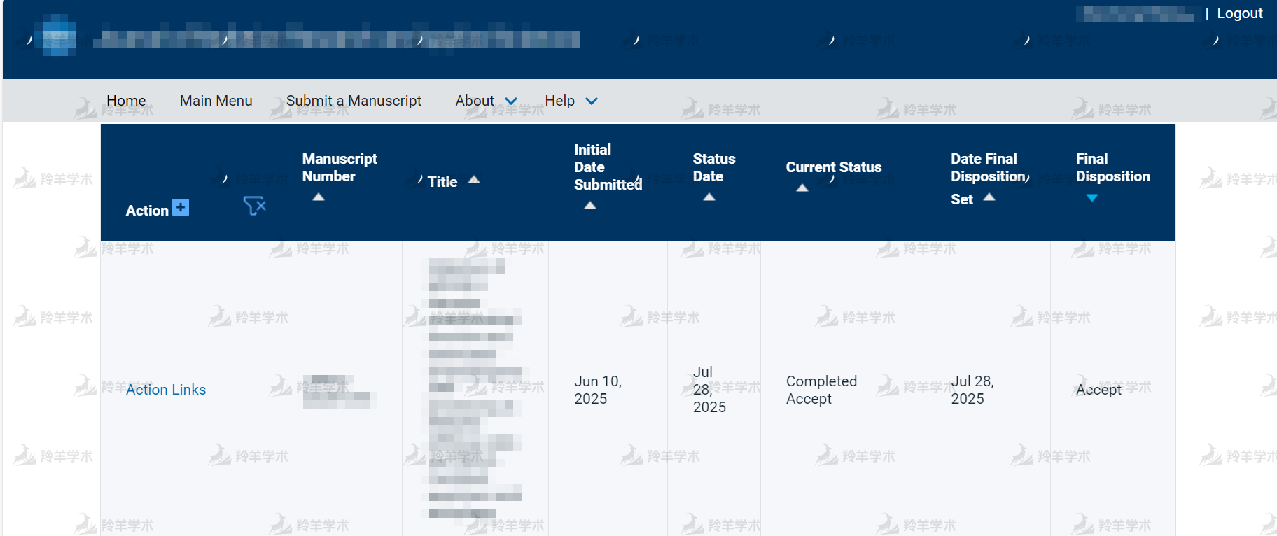The width and height of the screenshot is (1277, 536).
Task: Sort by Date Final Disposition Set arrow
Action: coord(989,197)
